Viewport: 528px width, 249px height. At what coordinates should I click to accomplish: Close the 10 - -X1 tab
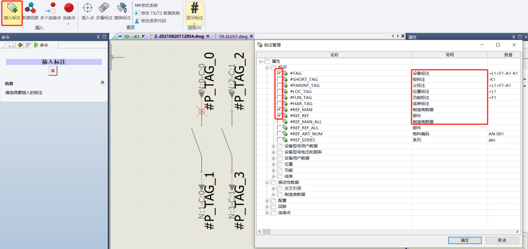(x=143, y=36)
